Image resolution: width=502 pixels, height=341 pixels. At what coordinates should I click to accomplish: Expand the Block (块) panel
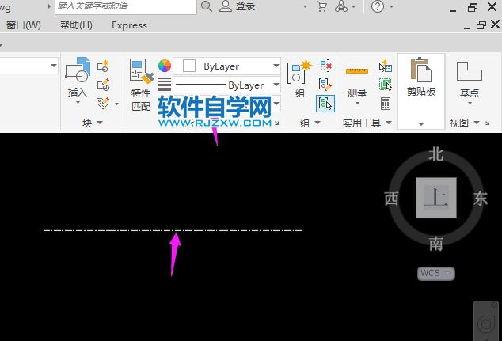[87, 123]
